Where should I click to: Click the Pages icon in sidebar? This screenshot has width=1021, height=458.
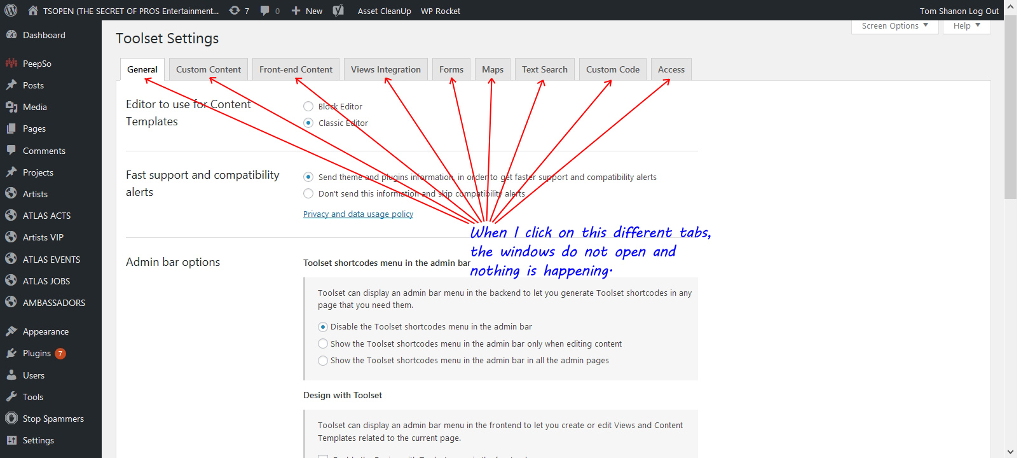coord(11,128)
